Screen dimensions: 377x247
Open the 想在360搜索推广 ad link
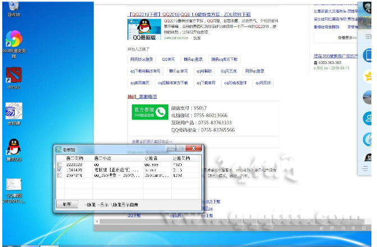coord(335,56)
